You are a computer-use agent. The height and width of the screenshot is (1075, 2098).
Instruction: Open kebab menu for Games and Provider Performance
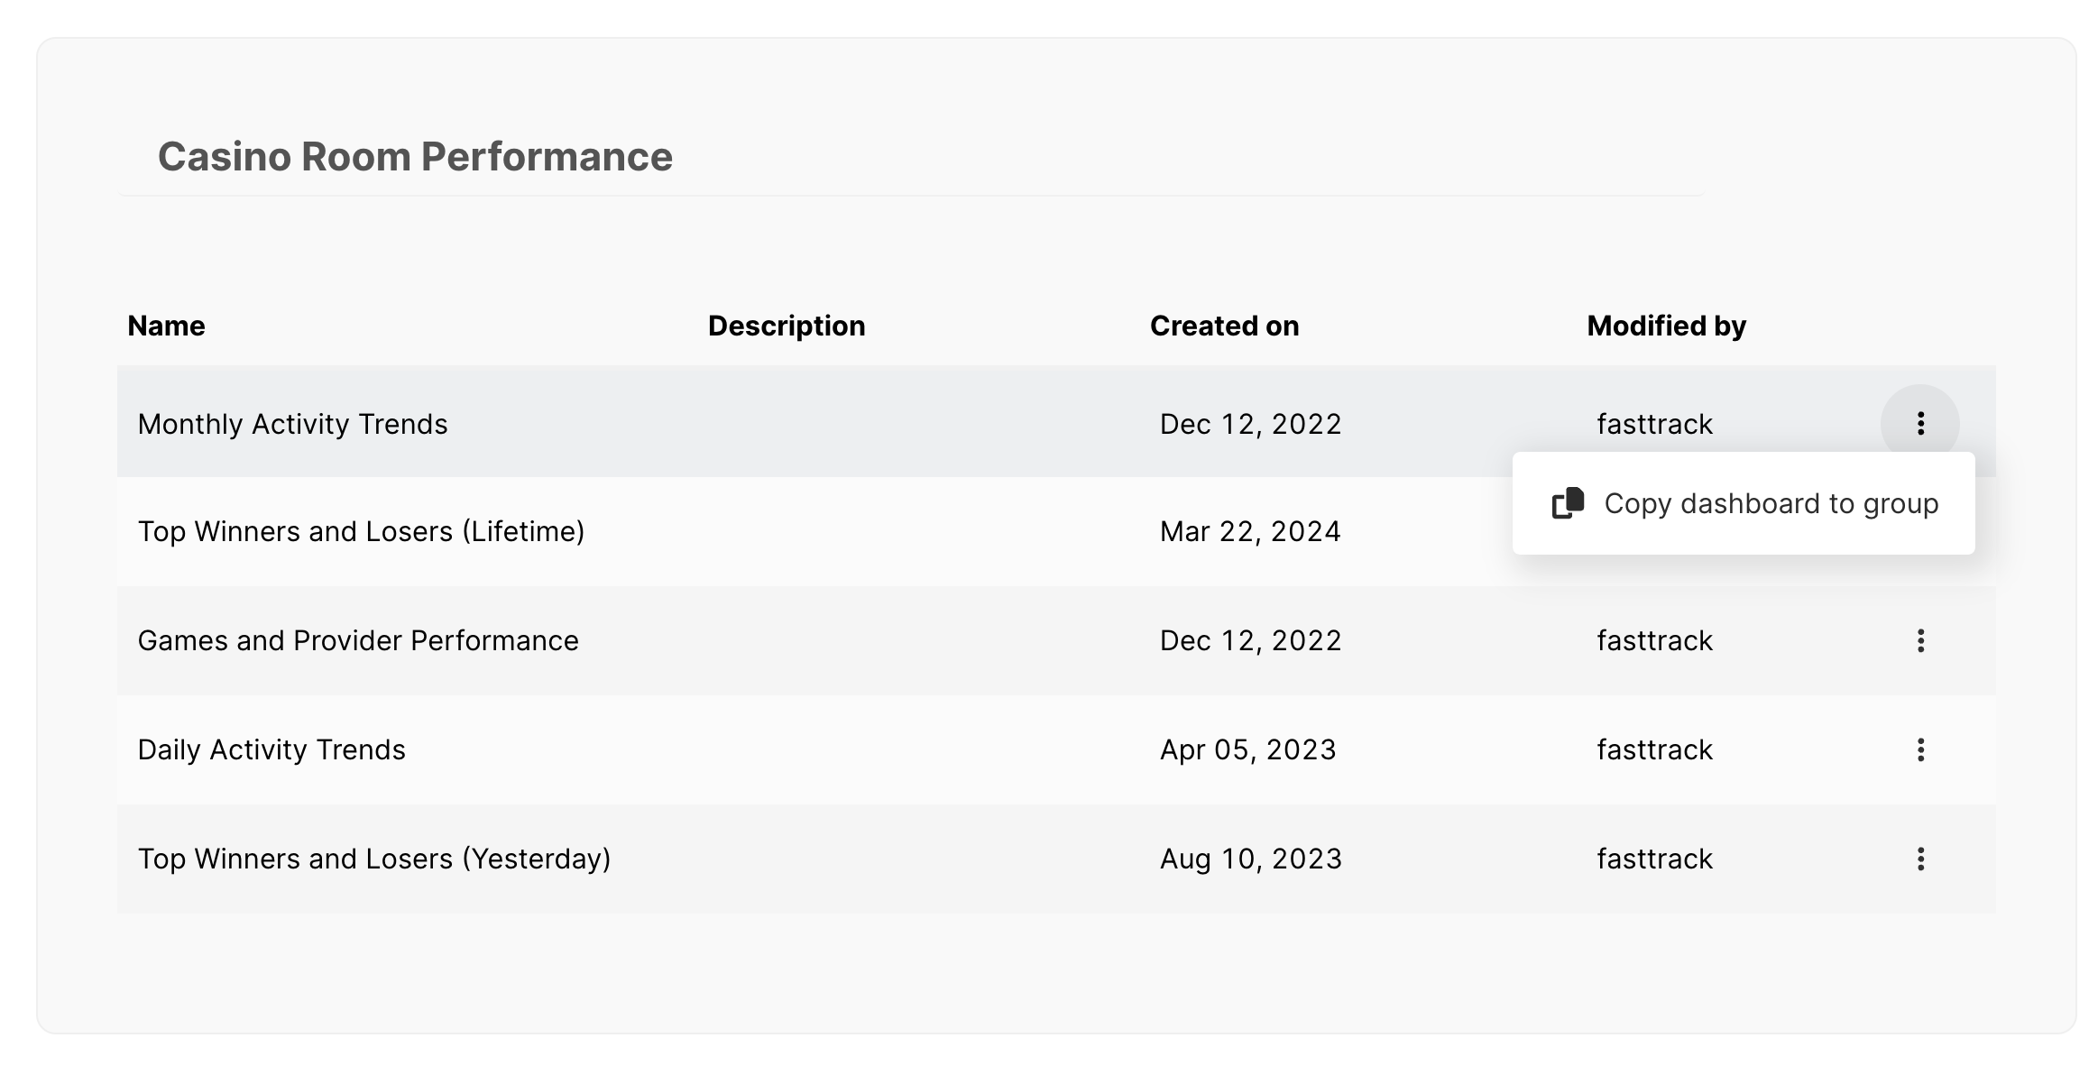pyautogui.click(x=1919, y=640)
